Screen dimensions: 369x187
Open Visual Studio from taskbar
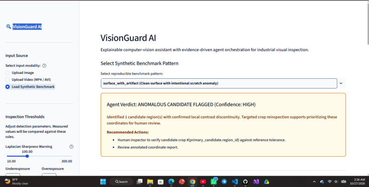(x=256, y=182)
